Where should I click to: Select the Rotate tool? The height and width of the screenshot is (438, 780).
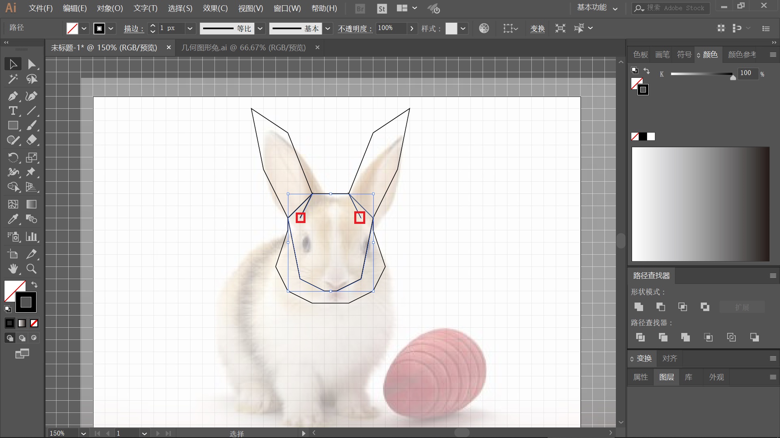pos(13,157)
